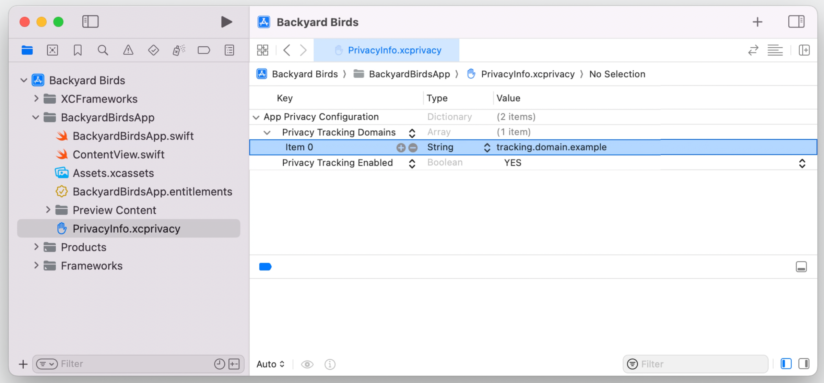Open the test navigator diamond icon

click(153, 50)
